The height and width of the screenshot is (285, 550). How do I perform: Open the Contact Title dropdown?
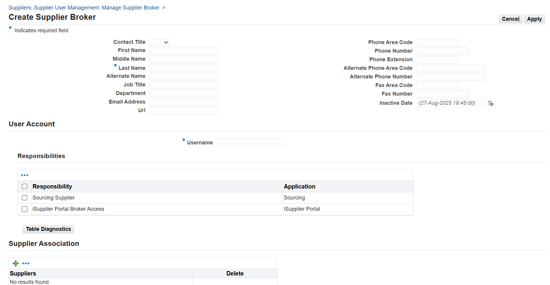(160, 42)
